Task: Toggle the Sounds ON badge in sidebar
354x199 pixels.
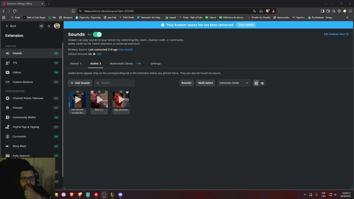Action: (56, 53)
